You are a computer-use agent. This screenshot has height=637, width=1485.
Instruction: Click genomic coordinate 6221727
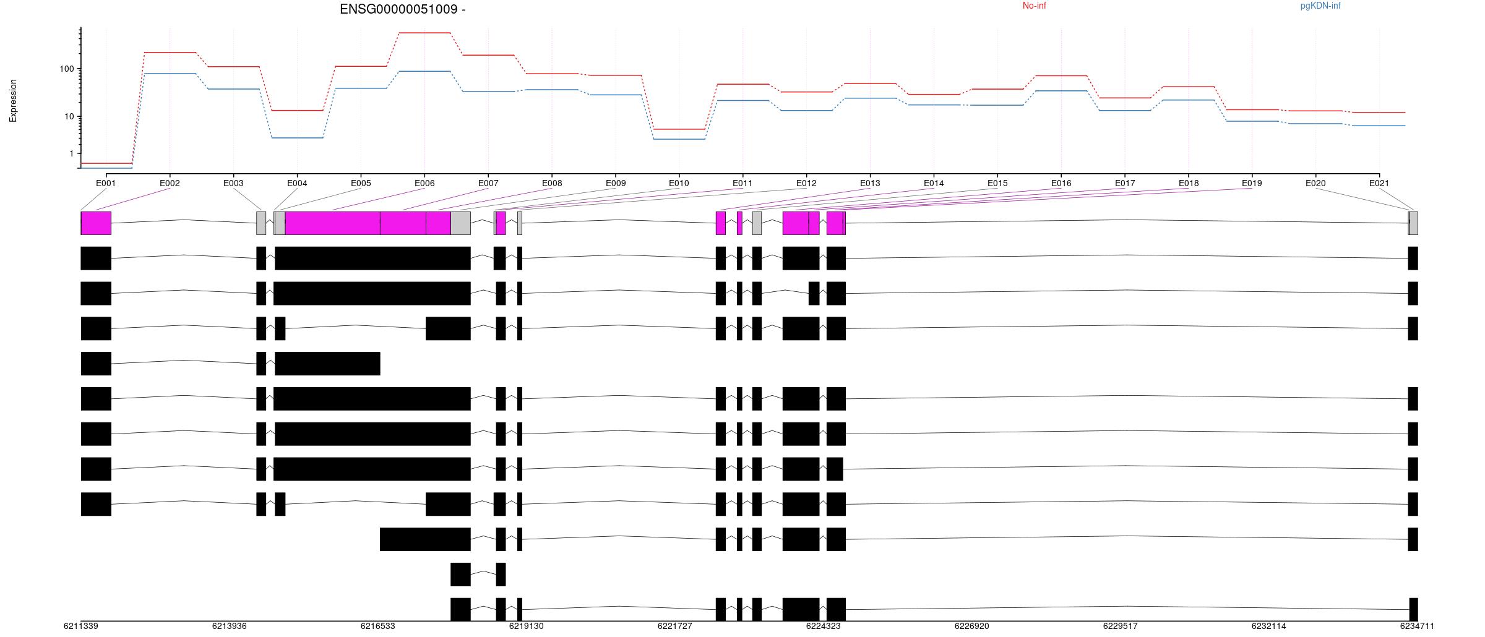coord(675,626)
